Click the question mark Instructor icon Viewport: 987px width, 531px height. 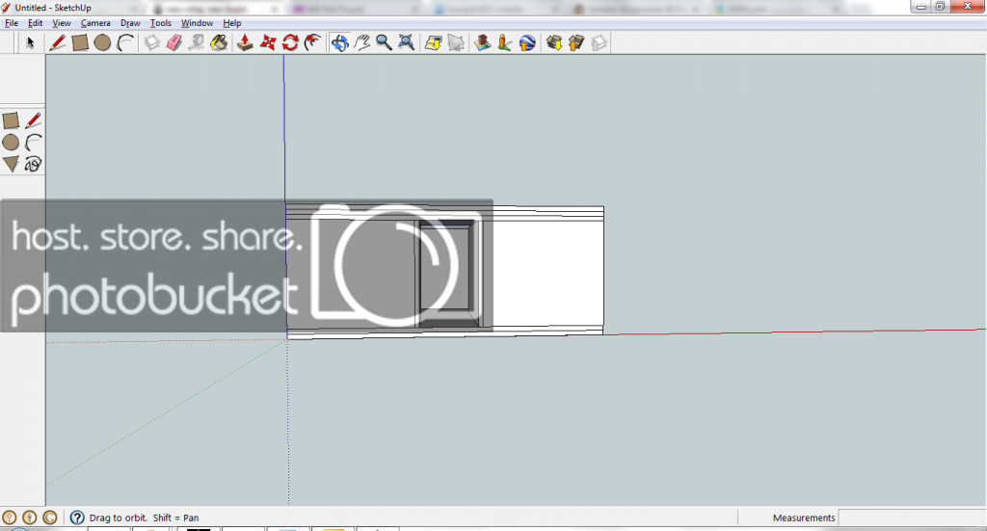(x=77, y=518)
